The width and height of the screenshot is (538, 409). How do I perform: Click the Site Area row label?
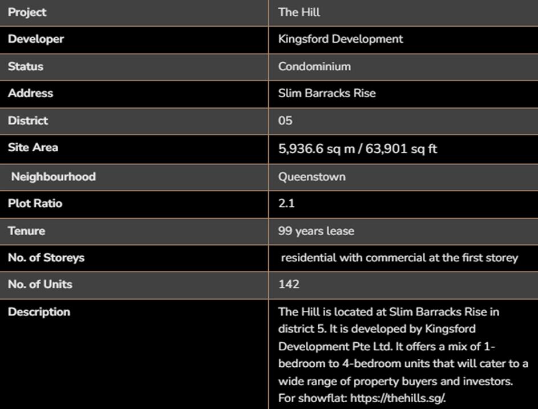pos(33,147)
